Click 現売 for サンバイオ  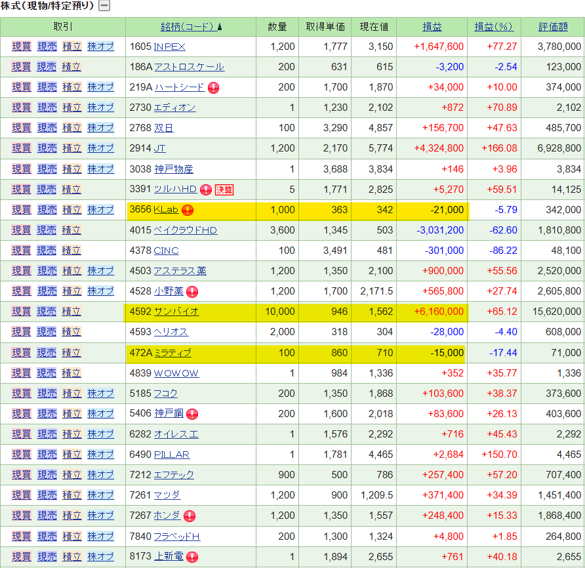pyautogui.click(x=47, y=312)
